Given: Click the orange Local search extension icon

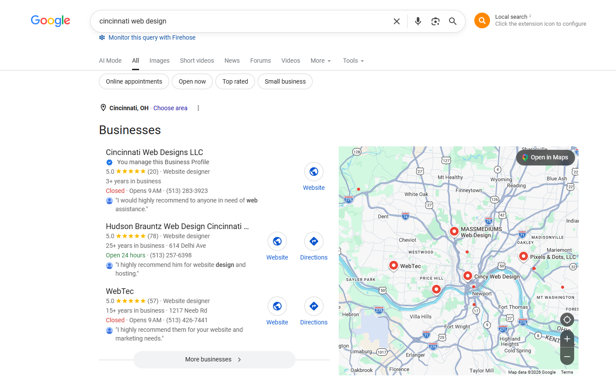Looking at the screenshot, I should tap(482, 20).
